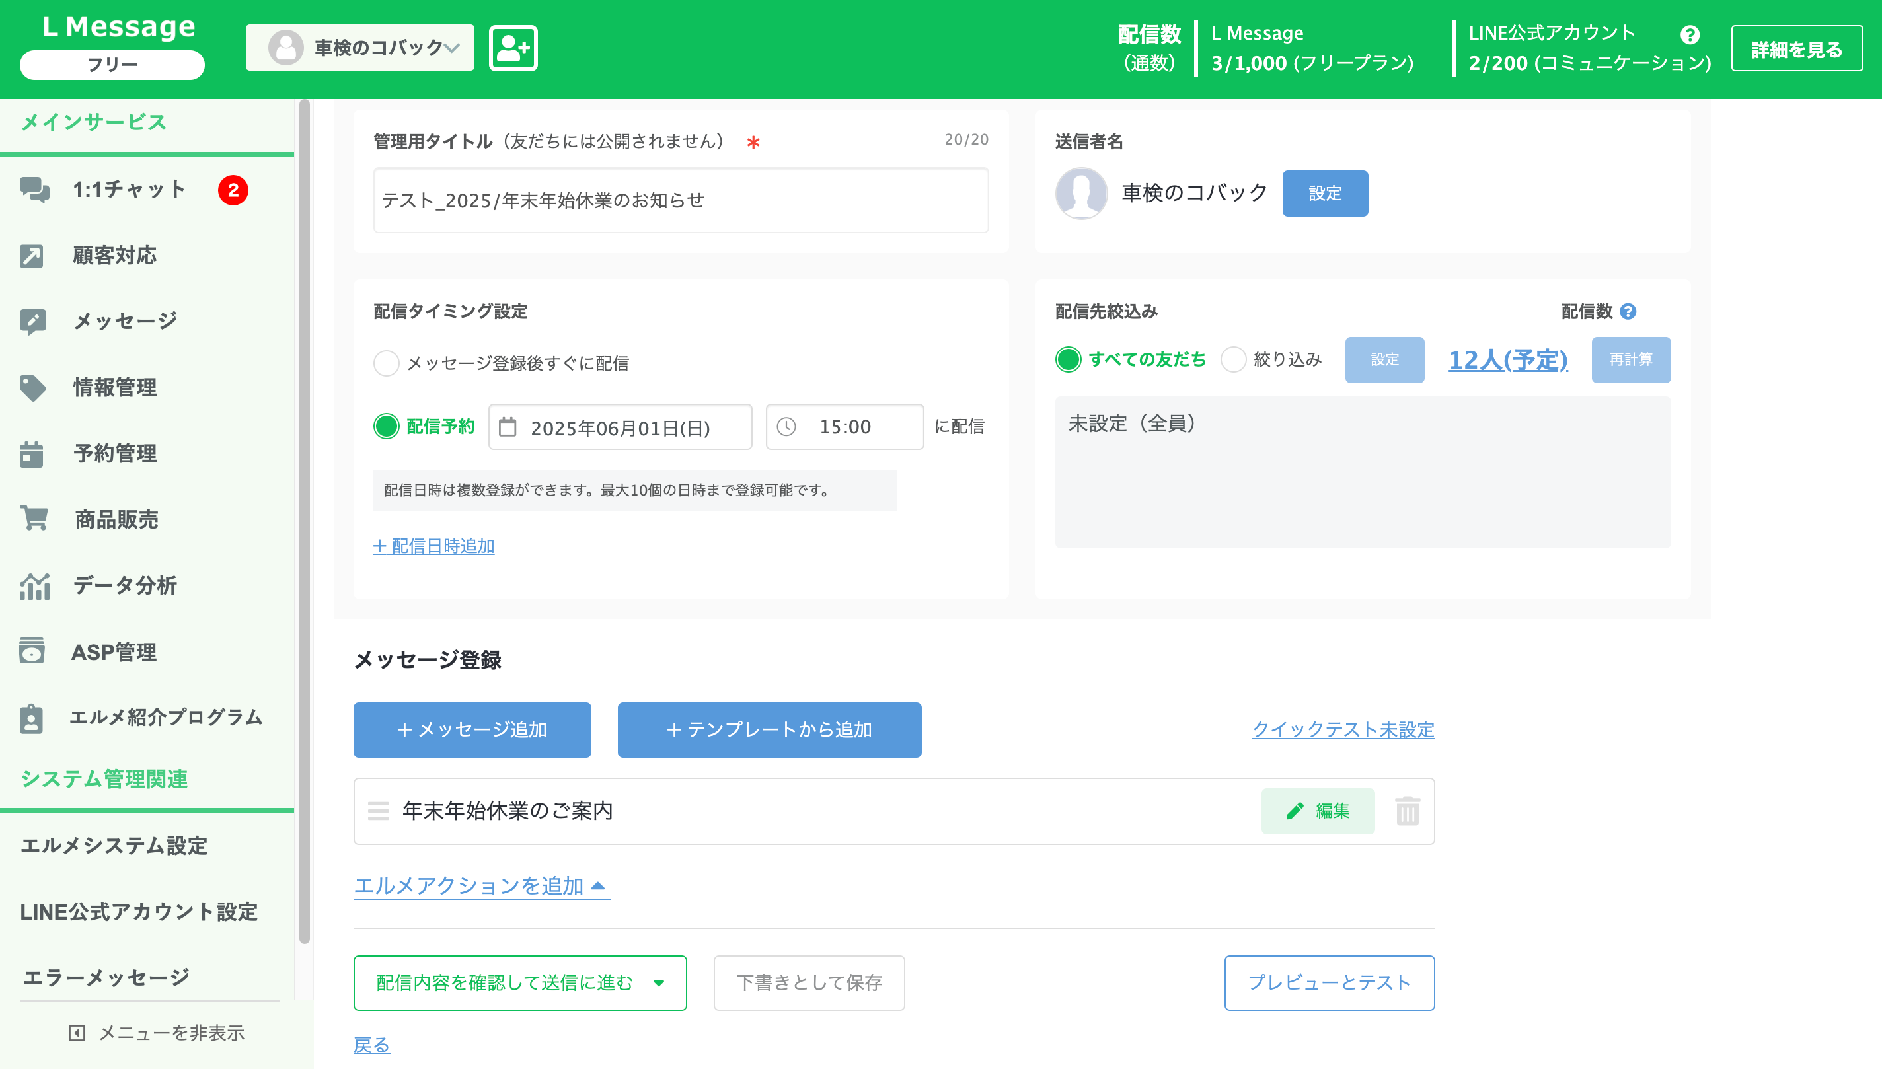Screen dimensions: 1882x1069
Task: Click the red 2 notification badge
Action: pos(233,190)
